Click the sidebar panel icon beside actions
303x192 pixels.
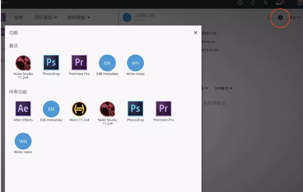tap(270, 18)
